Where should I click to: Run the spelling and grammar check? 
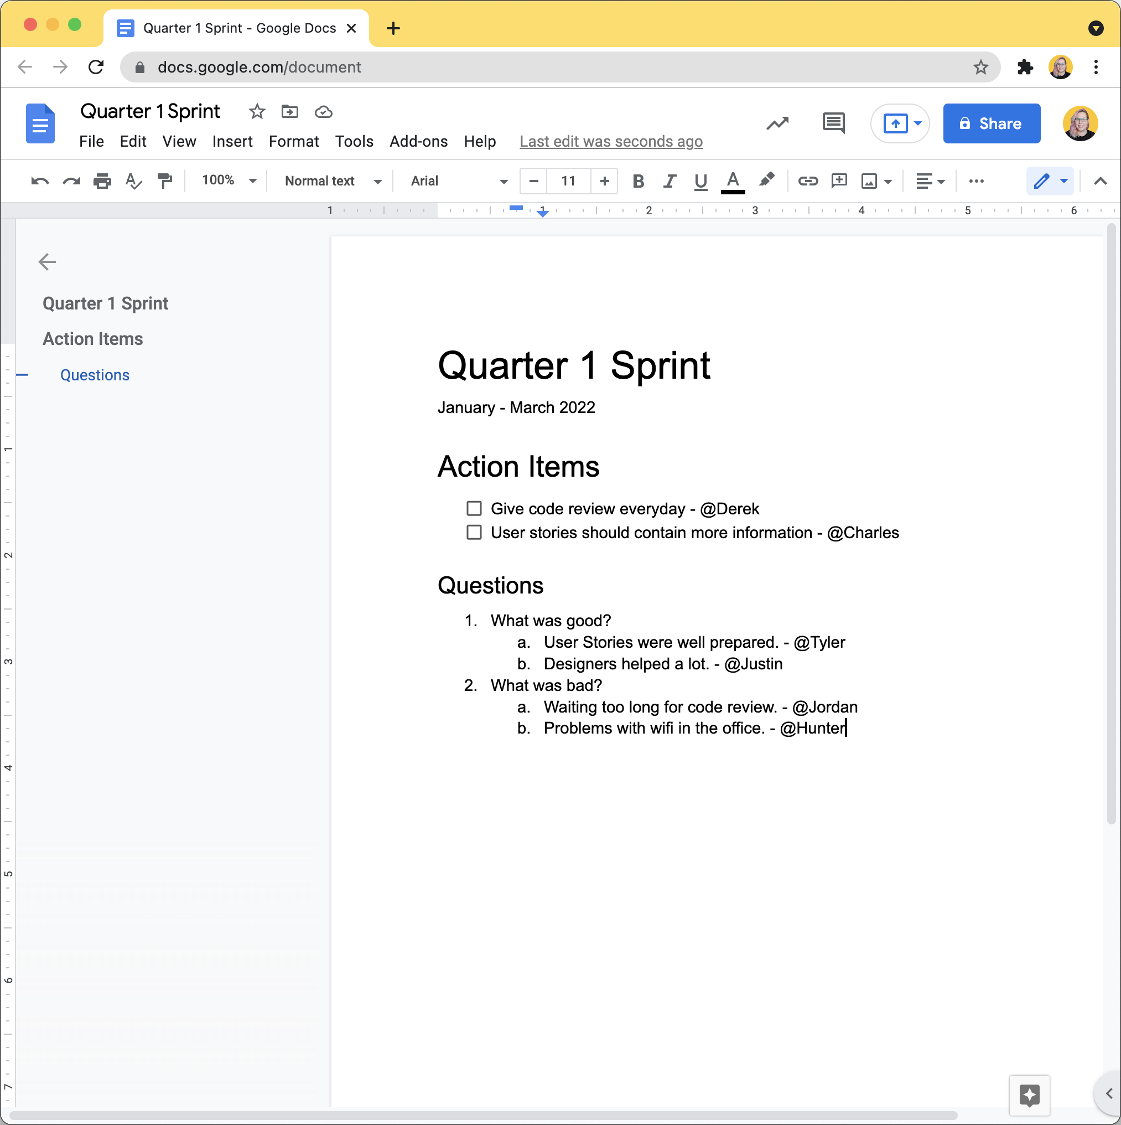(133, 181)
